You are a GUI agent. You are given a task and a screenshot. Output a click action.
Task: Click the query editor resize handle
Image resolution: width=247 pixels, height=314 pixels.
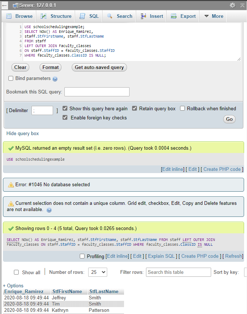pos(239,59)
